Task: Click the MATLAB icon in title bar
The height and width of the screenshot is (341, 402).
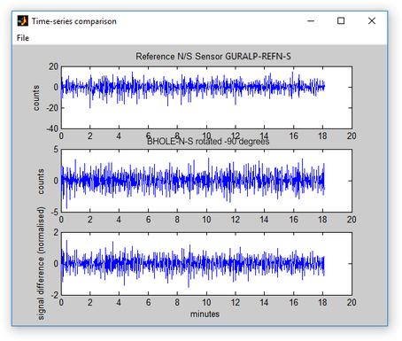Action: click(23, 21)
